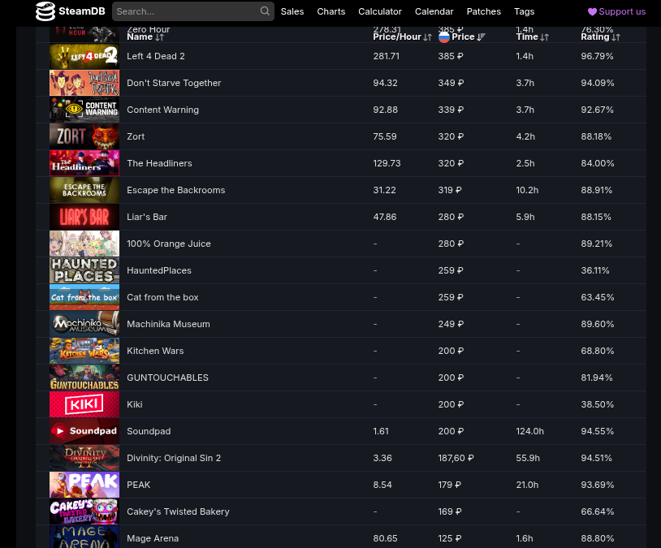661x548 pixels.
Task: Focus the Search input field
Action: tap(193, 11)
